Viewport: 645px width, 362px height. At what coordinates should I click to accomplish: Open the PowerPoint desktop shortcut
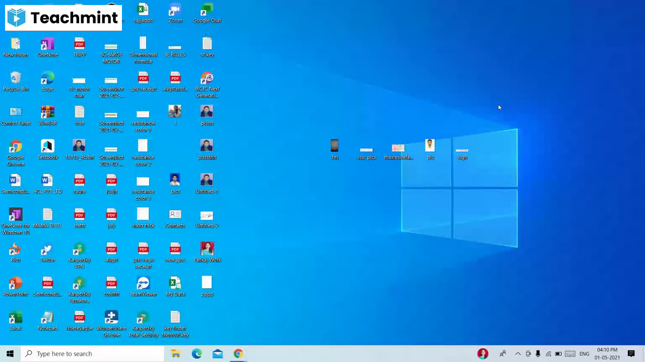pos(16,287)
